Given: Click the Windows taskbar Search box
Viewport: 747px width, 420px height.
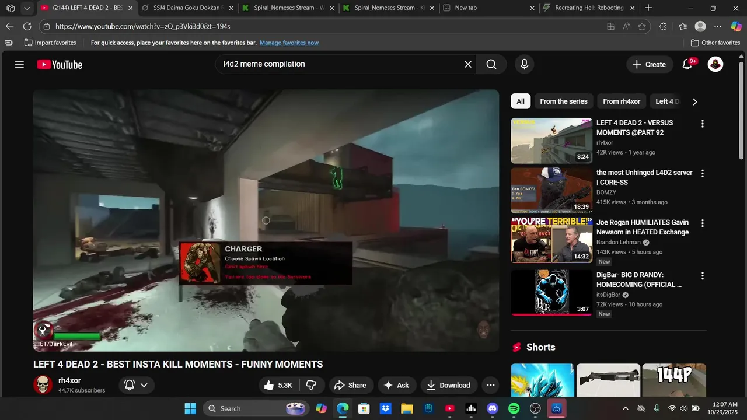Looking at the screenshot, I should (x=257, y=408).
